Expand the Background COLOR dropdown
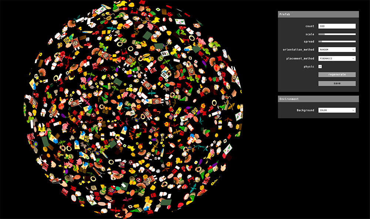The height and width of the screenshot is (219, 370). click(337, 110)
